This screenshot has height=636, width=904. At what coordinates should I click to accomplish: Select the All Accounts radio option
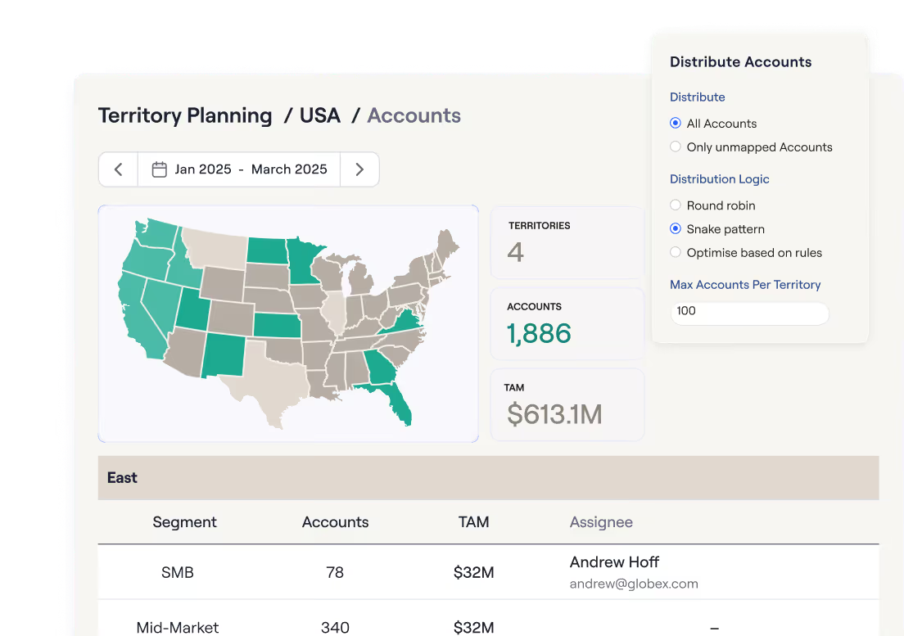675,124
